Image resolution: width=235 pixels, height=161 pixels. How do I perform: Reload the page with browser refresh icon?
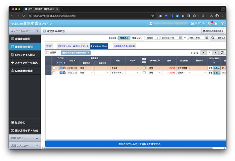point(23,16)
